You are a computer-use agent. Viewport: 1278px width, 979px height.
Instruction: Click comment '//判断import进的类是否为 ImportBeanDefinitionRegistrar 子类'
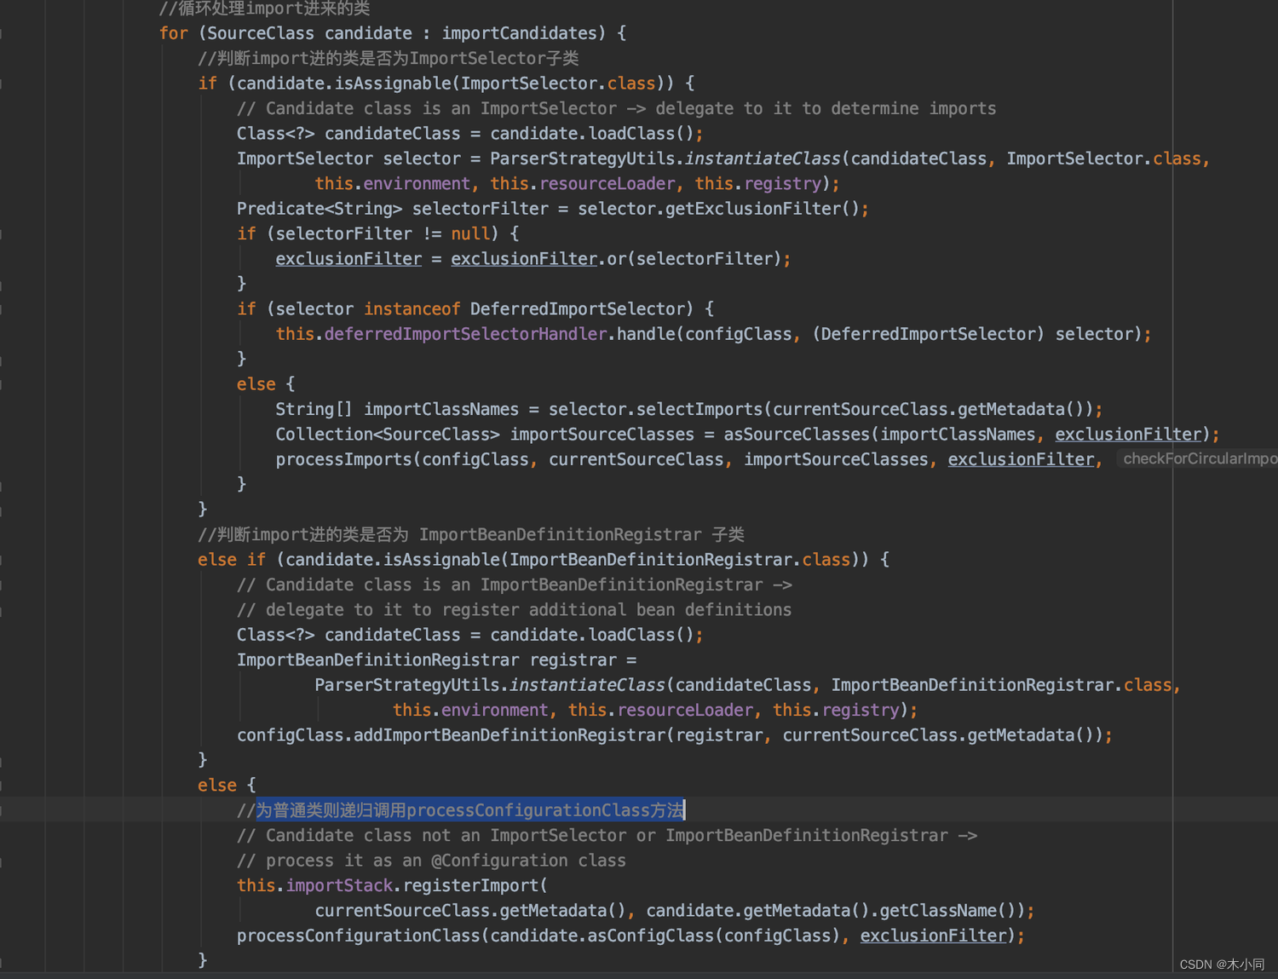point(471,534)
